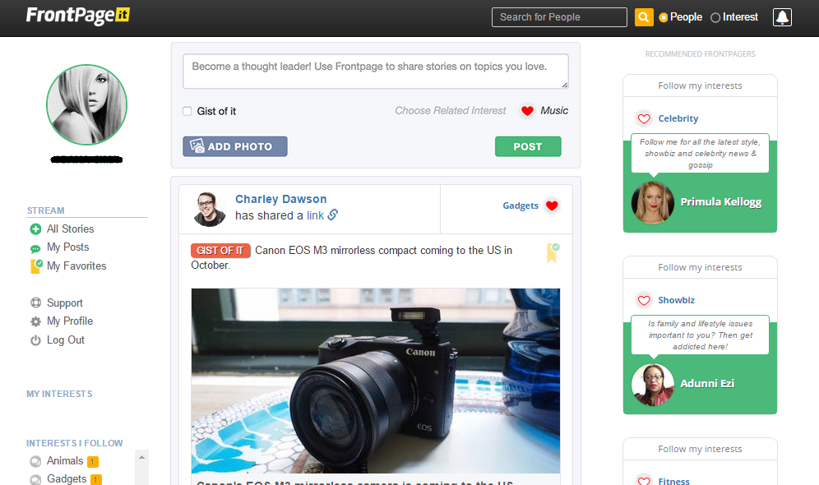Open the Celebrity interest link
The image size is (819, 485).
point(678,118)
